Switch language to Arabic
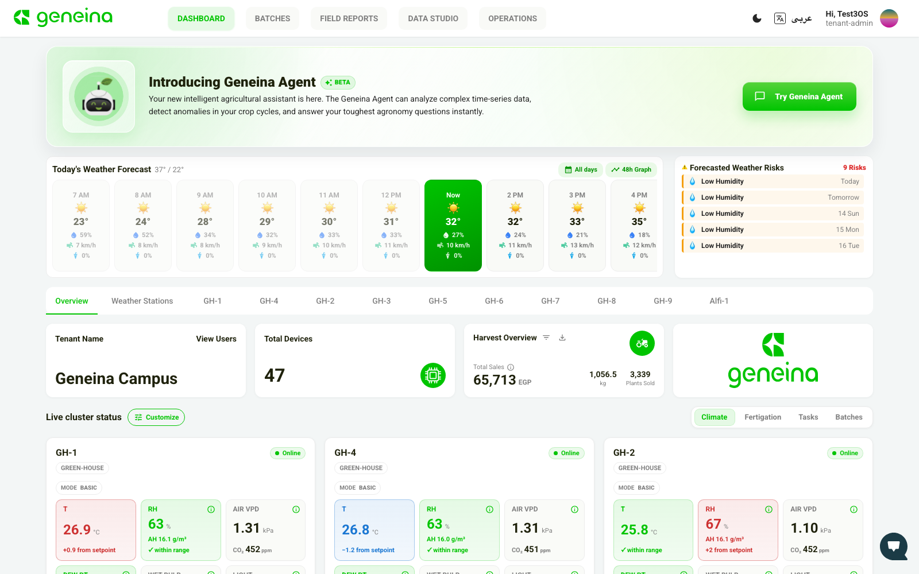Viewport: 919px width, 574px height. [x=801, y=18]
